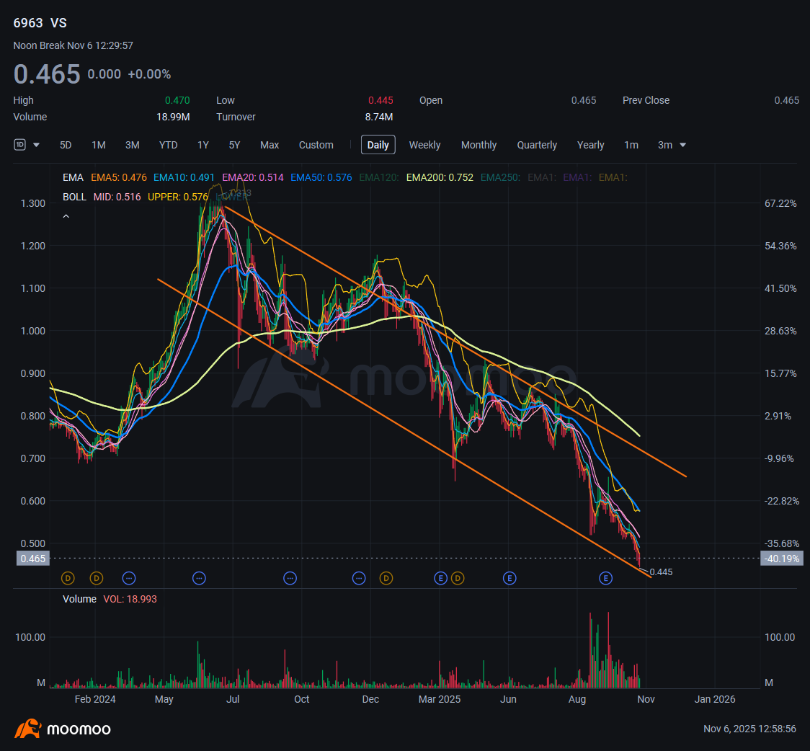Click the BOLL UPPER value
This screenshot has height=751, width=810.
pyautogui.click(x=178, y=197)
